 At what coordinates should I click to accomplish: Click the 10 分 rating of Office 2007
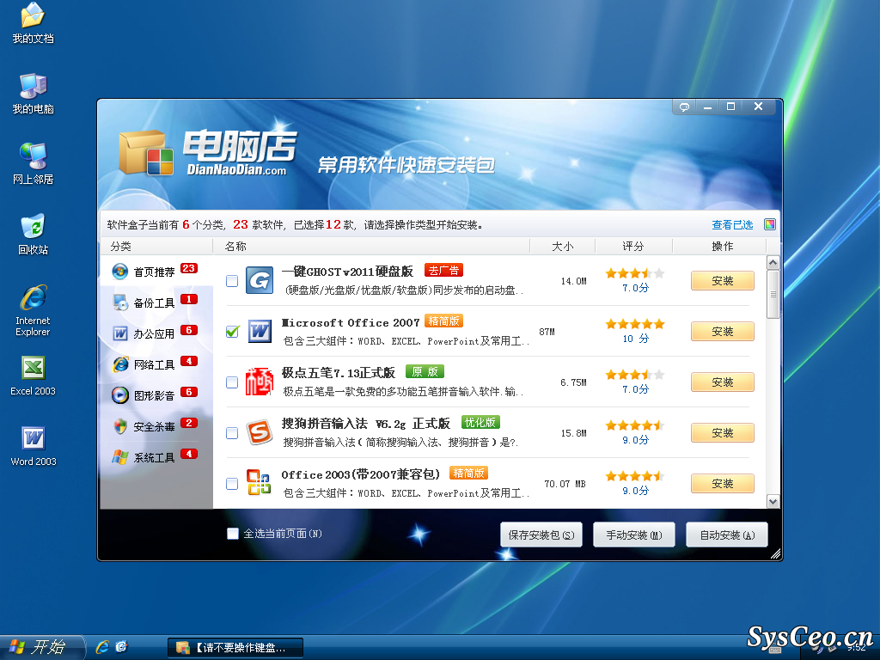[635, 339]
